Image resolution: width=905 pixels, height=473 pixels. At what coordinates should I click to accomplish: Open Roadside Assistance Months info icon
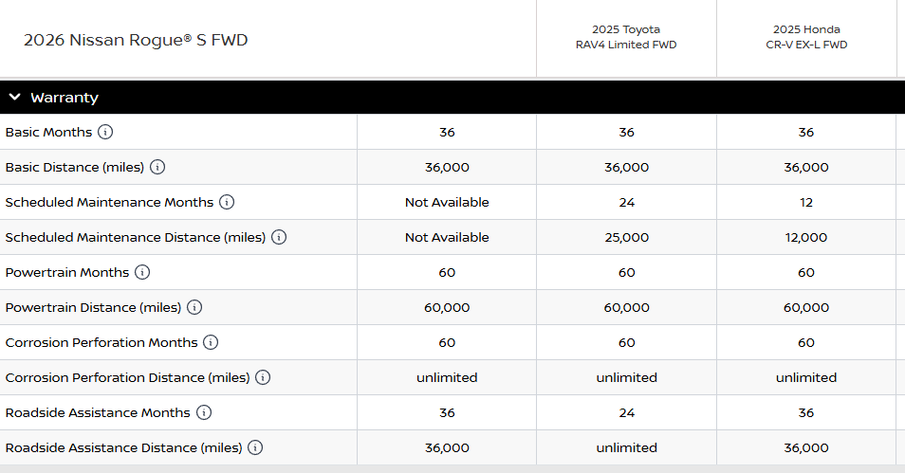[x=204, y=412]
